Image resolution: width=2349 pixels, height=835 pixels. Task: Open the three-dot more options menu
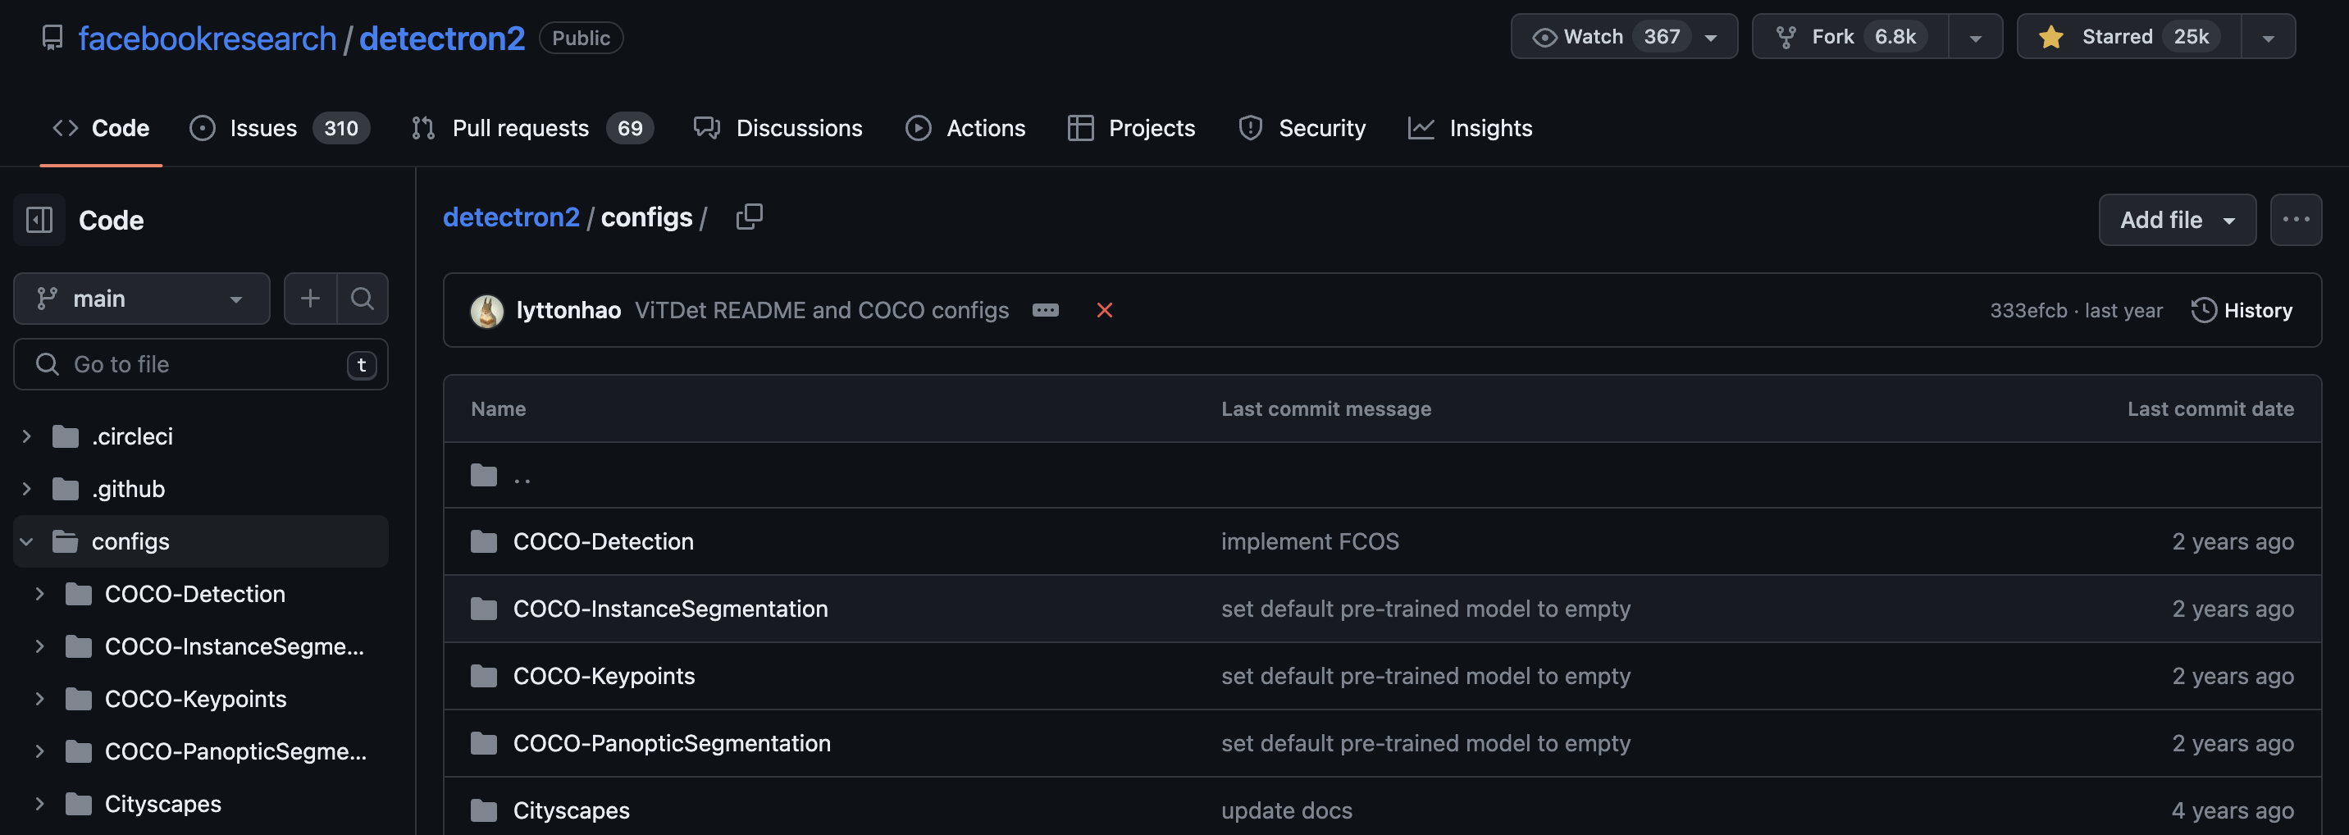point(2295,220)
